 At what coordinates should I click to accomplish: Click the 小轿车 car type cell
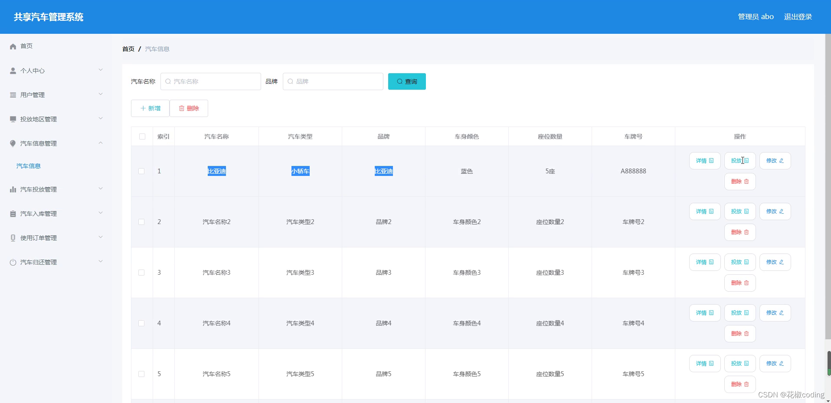300,171
